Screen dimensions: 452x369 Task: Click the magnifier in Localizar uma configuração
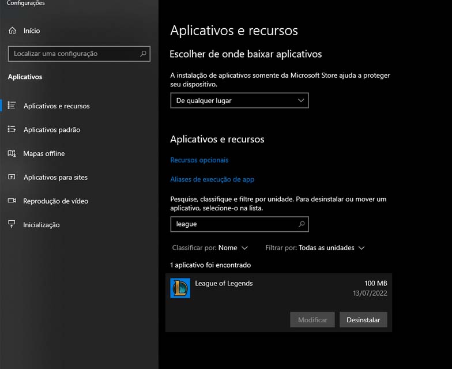click(143, 54)
